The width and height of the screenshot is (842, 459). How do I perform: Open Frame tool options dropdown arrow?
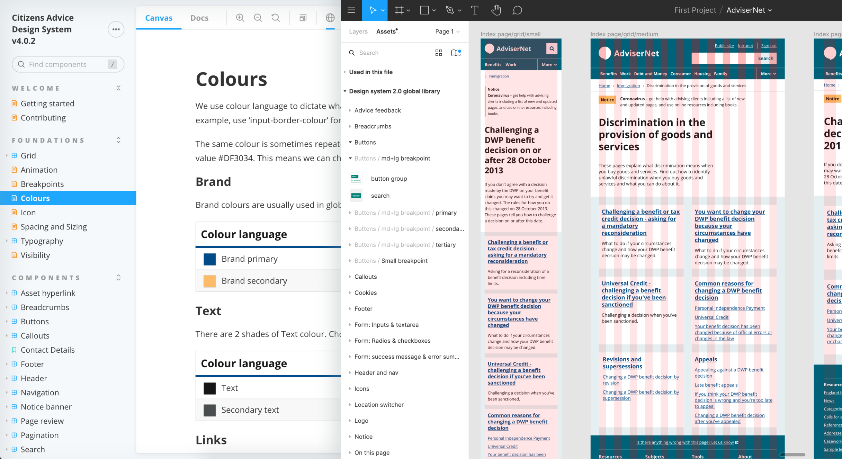(x=408, y=10)
